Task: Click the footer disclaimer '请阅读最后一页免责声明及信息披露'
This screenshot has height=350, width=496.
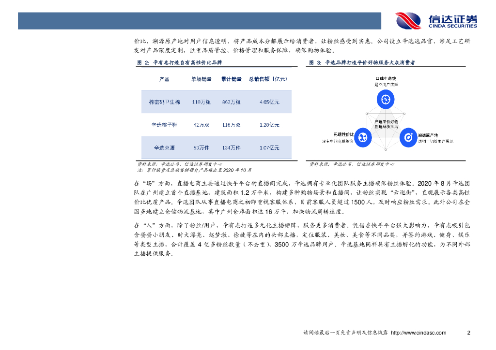Action: pyautogui.click(x=345, y=333)
